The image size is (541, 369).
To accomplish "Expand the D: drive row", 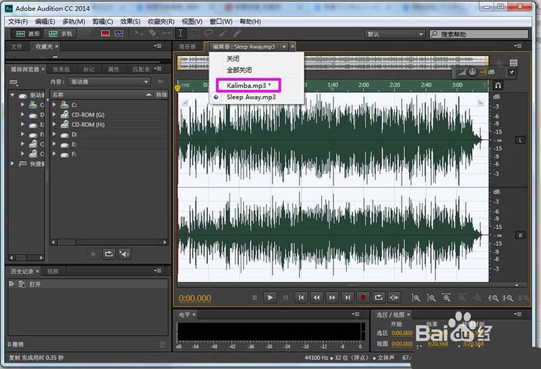I will coord(54,134).
